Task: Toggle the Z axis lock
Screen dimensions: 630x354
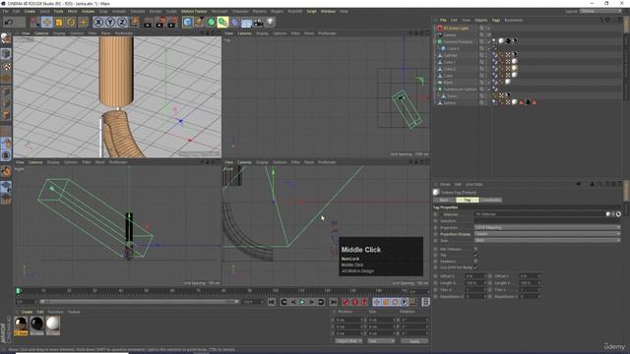Action: click(122, 22)
